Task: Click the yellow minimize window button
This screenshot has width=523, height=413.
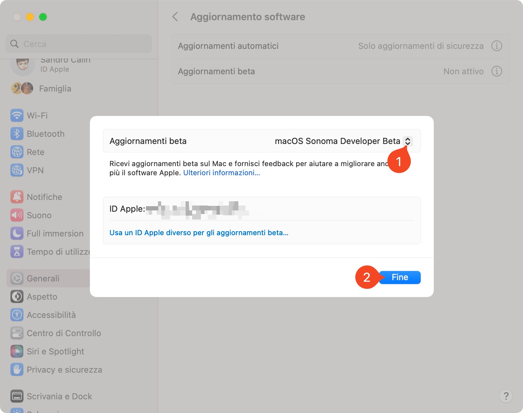Action: tap(30, 17)
